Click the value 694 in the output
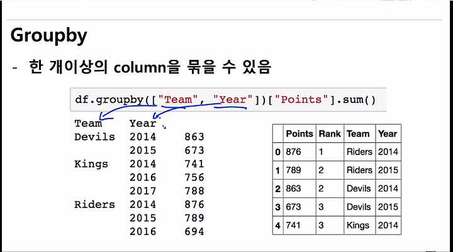The height and width of the screenshot is (252, 453). [194, 231]
